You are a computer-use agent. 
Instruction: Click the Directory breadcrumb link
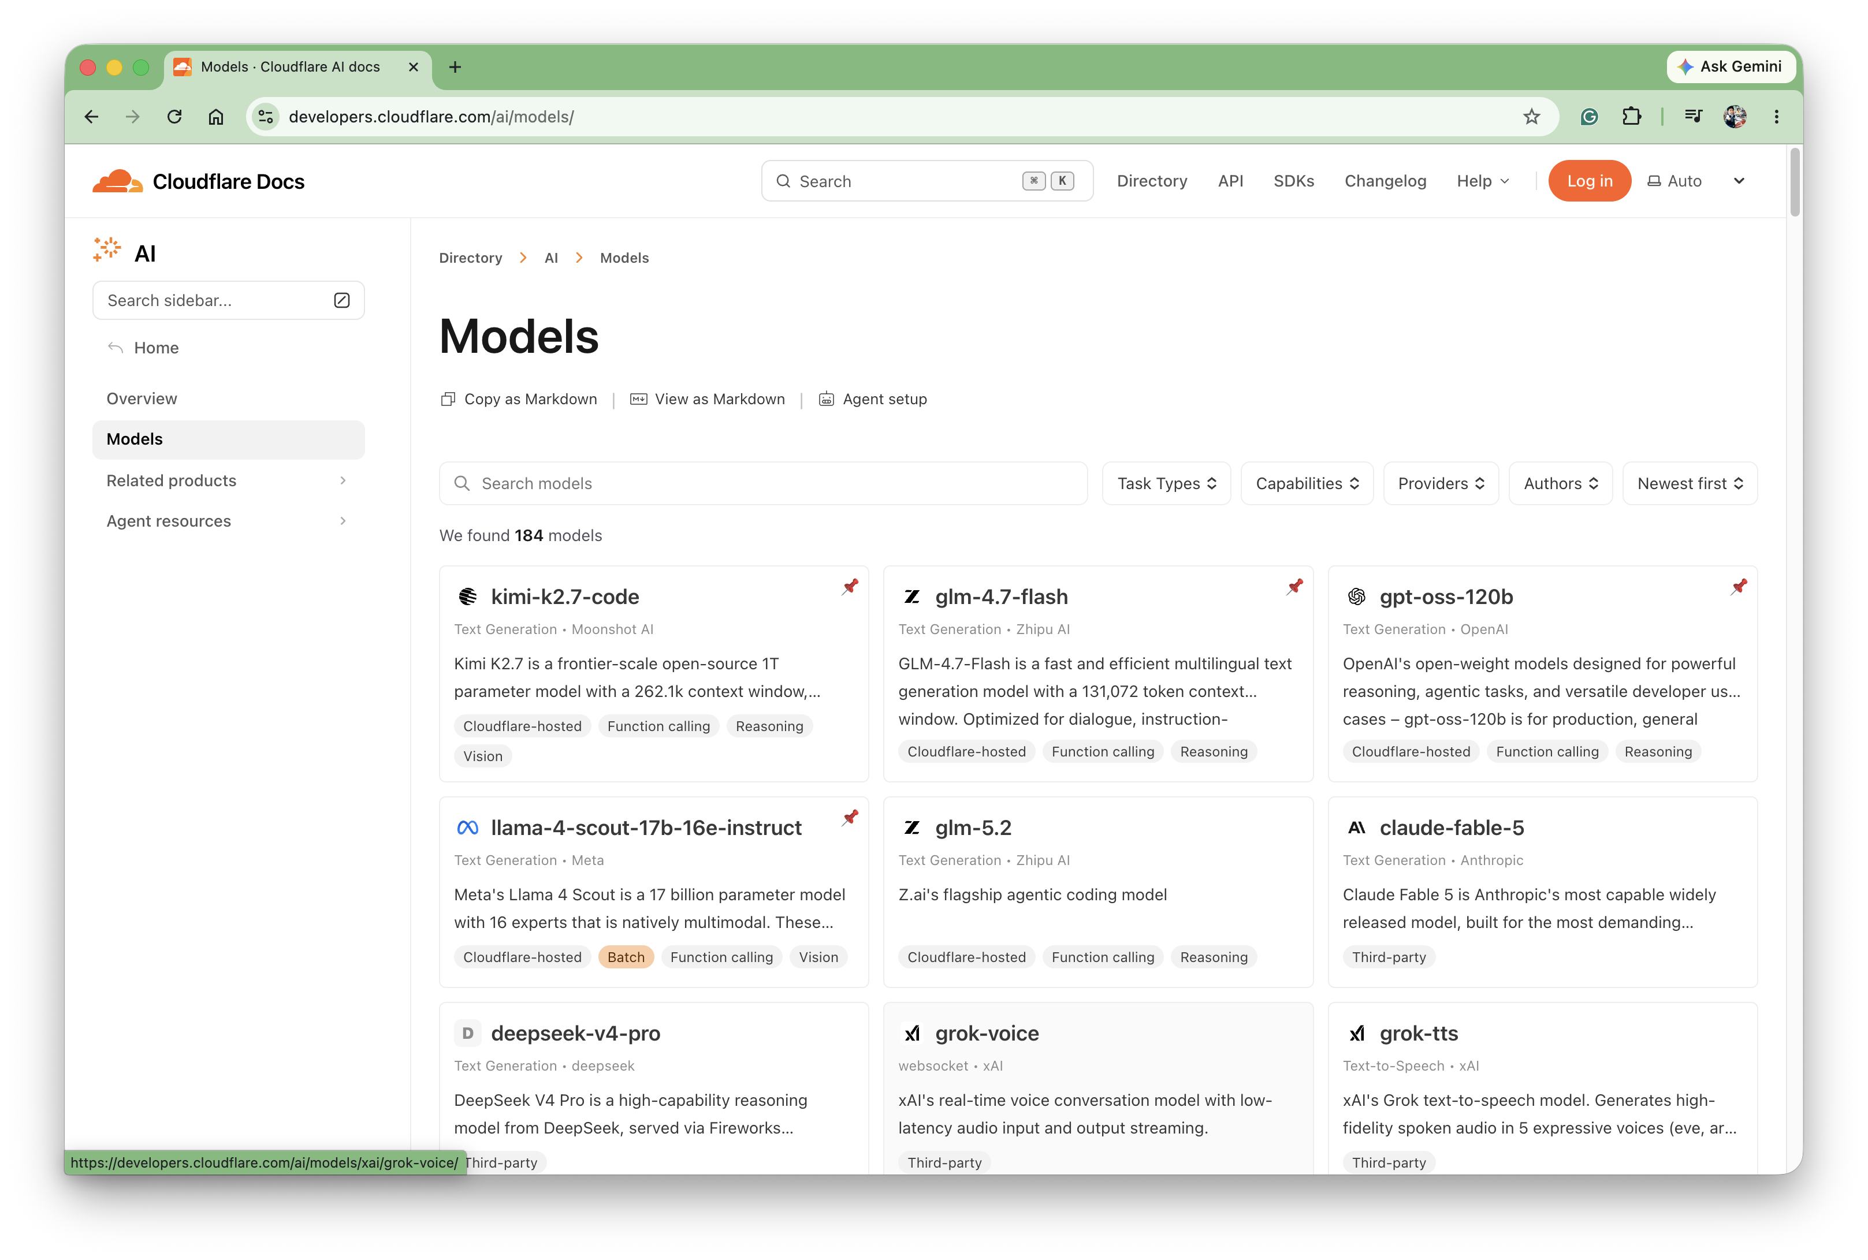(x=470, y=258)
